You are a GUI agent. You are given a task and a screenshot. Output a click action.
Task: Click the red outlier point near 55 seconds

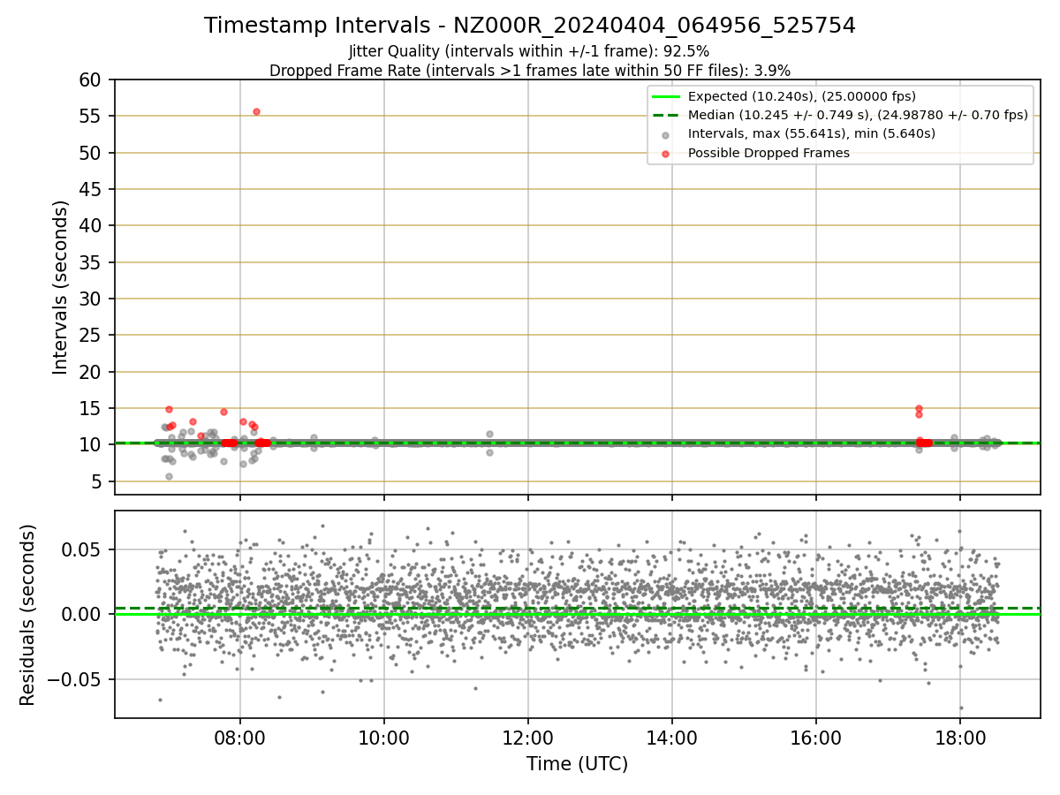pos(256,111)
